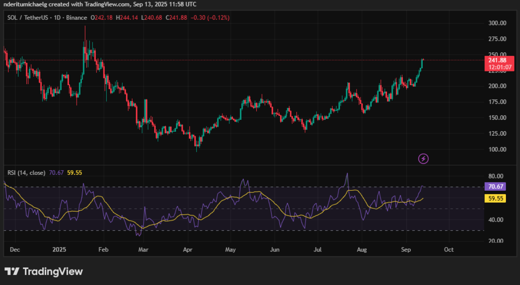Click the purple lightning bolt icon
This screenshot has height=285, width=520.
[x=423, y=158]
